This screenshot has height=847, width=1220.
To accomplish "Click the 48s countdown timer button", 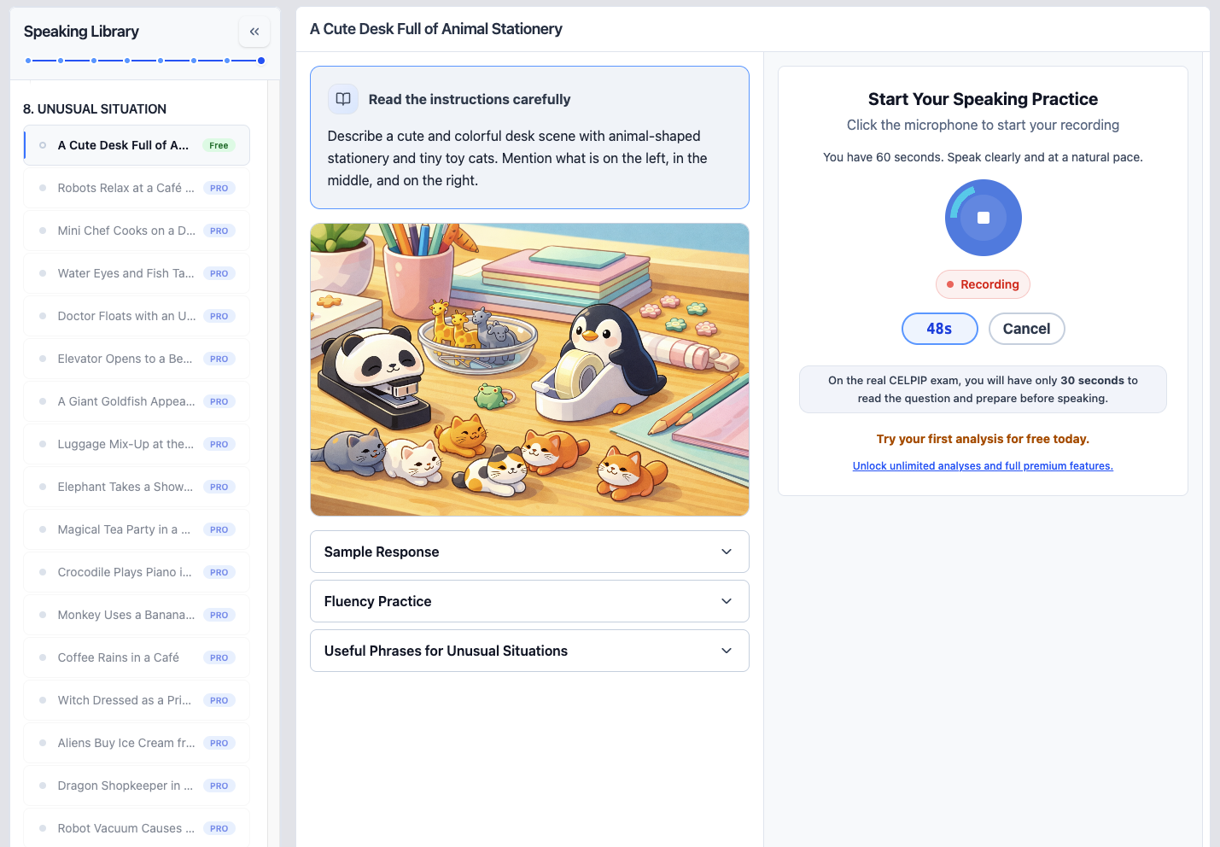I will pyautogui.click(x=939, y=329).
